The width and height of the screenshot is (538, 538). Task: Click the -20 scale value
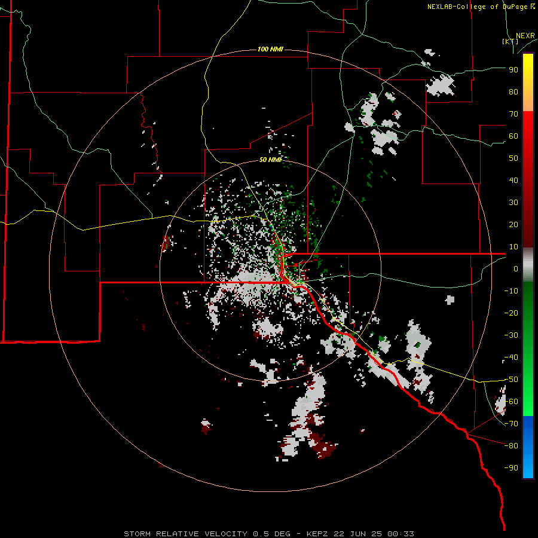(511, 313)
